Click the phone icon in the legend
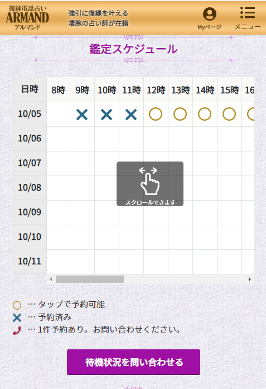 (x=17, y=330)
